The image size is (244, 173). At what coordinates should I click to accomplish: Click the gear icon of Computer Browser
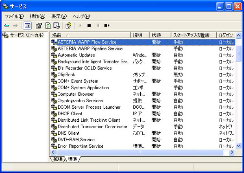(x=54, y=94)
